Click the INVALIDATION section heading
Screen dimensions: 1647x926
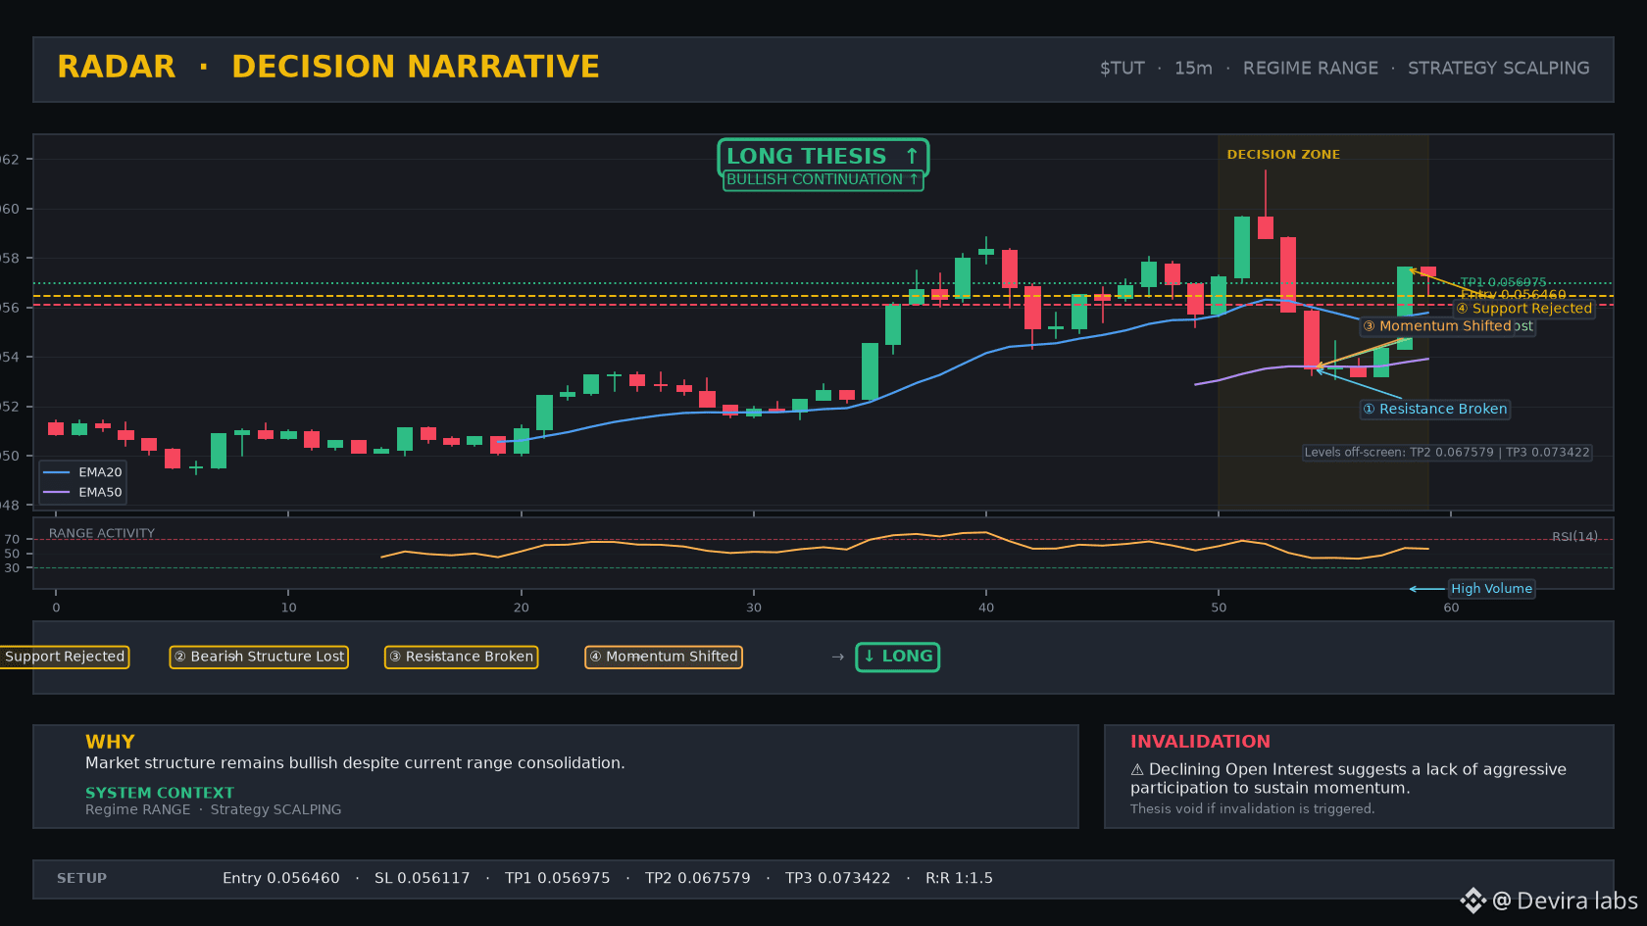[x=1200, y=742]
